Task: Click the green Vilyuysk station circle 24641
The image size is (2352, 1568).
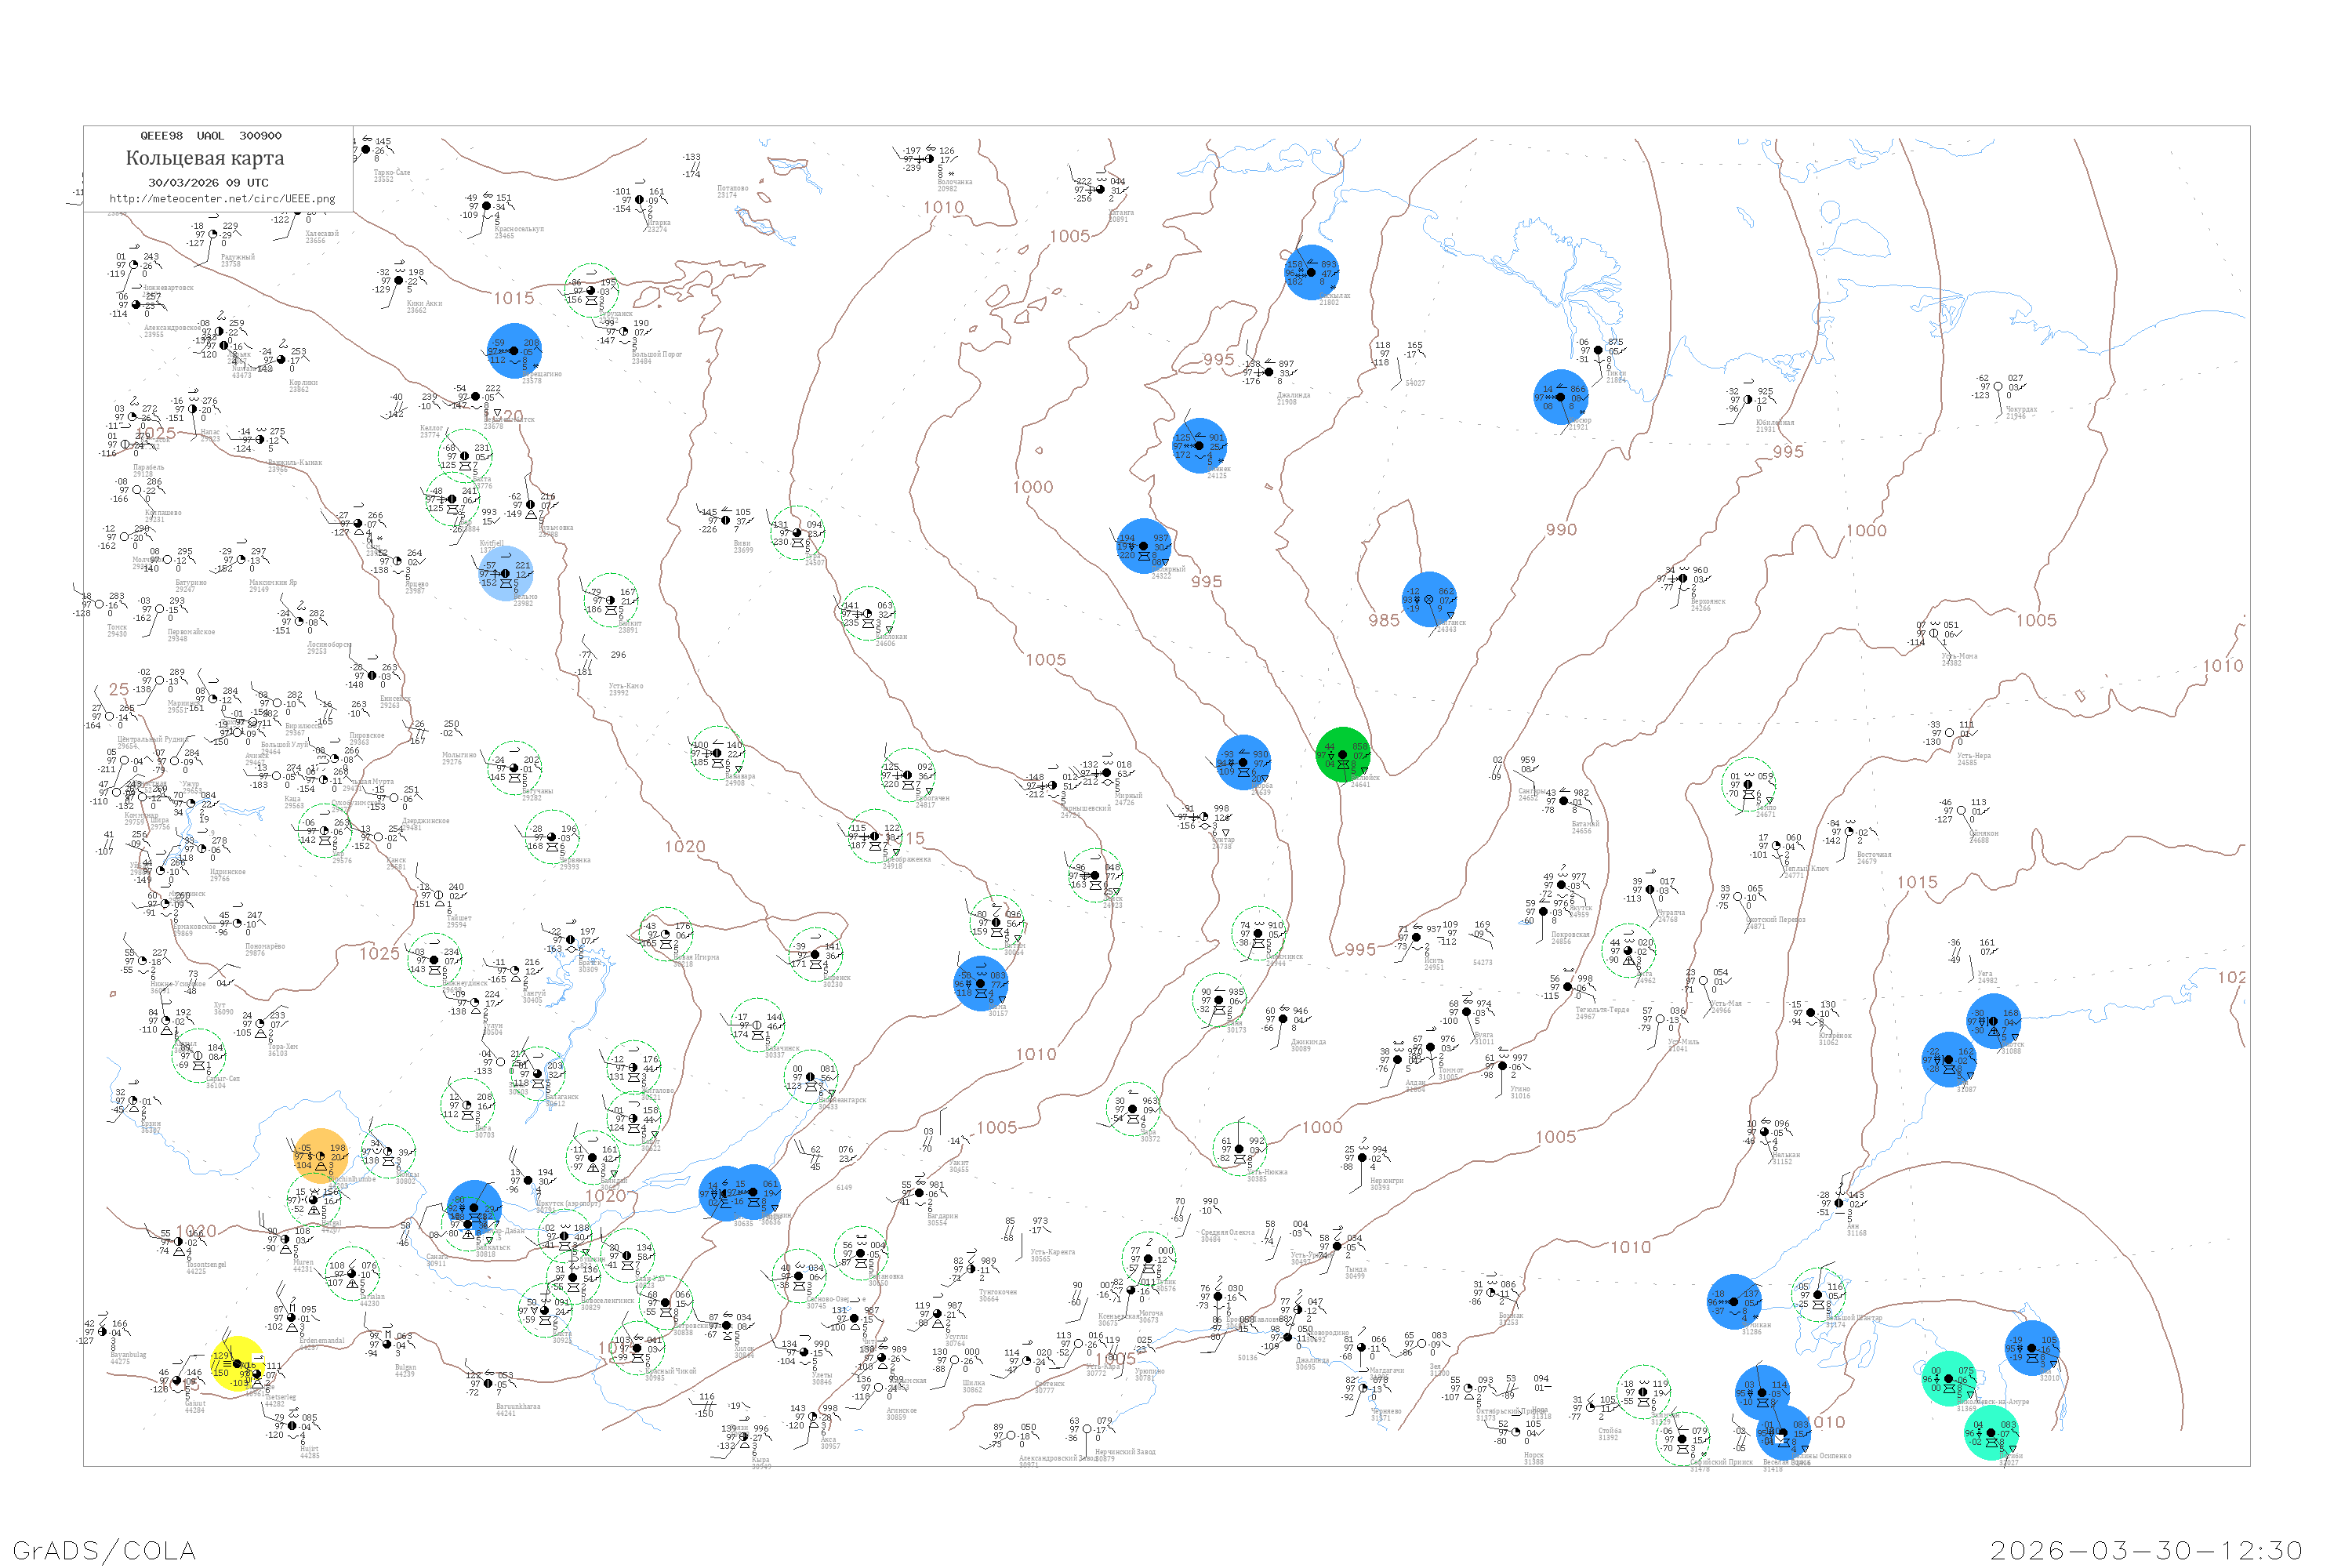Action: tap(1343, 755)
